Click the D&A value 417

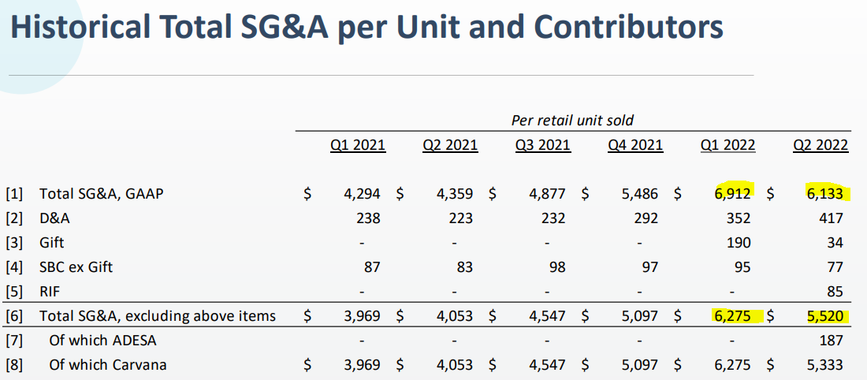pyautogui.click(x=832, y=218)
